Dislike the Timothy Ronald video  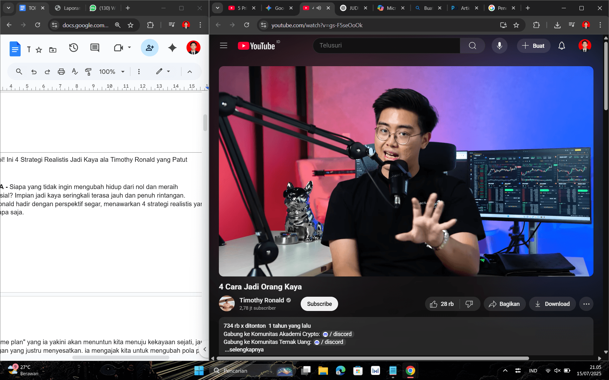[469, 304]
